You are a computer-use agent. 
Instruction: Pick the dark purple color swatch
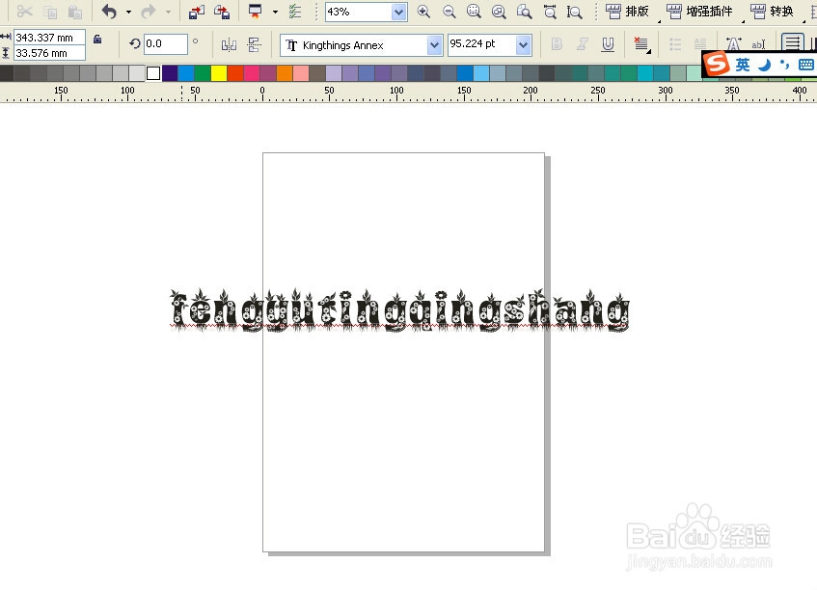(170, 73)
